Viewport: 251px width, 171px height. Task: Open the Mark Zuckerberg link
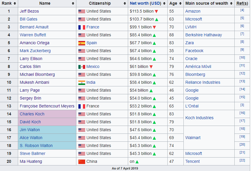[x=35, y=51]
